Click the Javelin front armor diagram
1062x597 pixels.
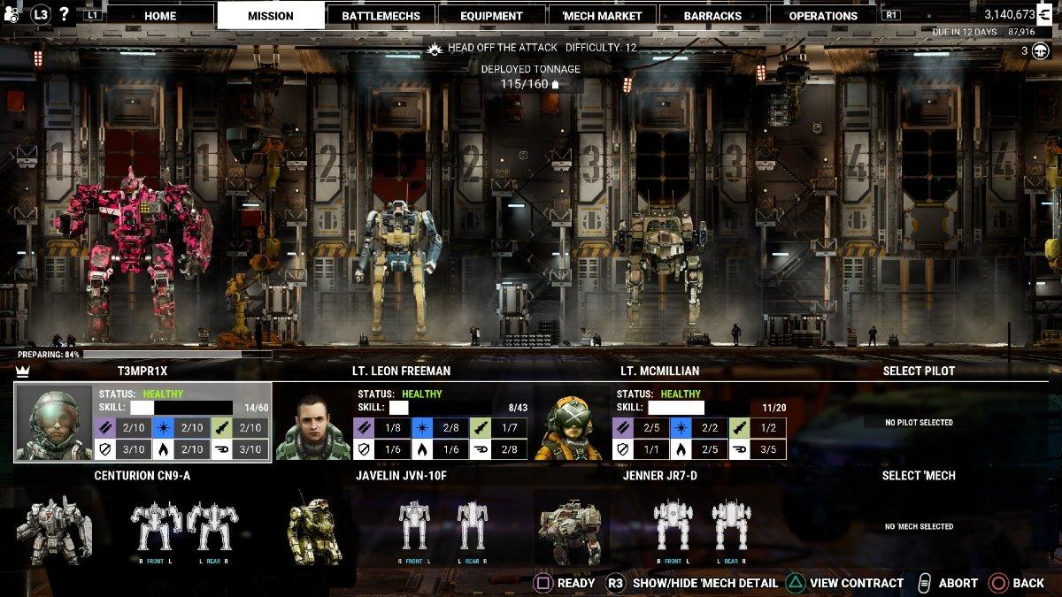tap(414, 525)
